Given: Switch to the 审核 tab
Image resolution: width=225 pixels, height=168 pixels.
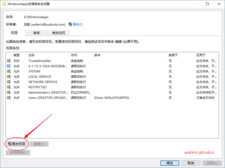Looking at the screenshot, I should (x=36, y=33).
